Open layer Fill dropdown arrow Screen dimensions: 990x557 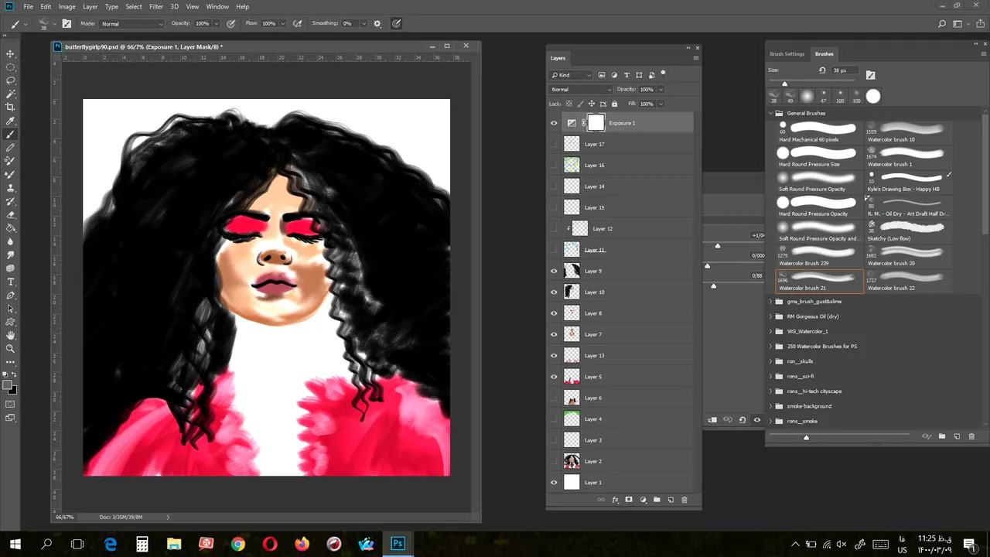point(661,104)
